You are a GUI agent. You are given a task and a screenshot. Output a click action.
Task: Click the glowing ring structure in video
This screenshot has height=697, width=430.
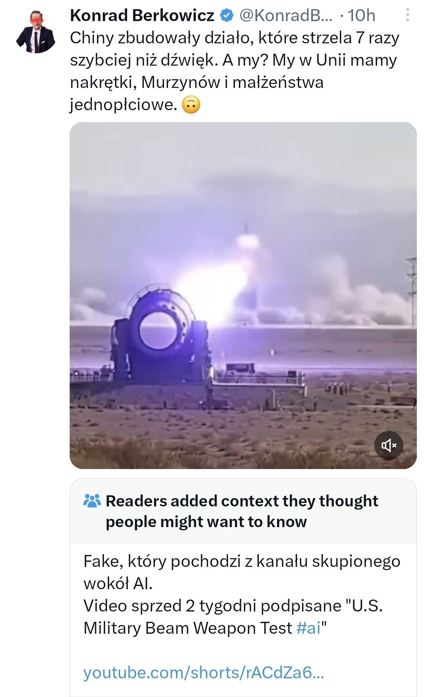point(158,332)
